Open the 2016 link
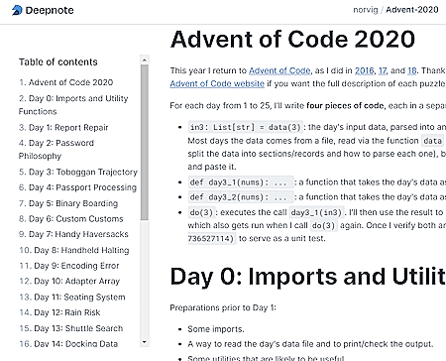The image size is (446, 361). (364, 70)
